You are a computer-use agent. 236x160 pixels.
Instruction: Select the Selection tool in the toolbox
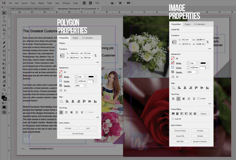[x=4, y=13]
